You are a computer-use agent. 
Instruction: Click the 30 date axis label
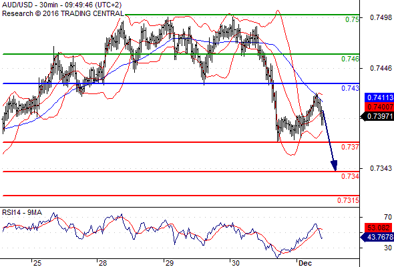click(236, 263)
